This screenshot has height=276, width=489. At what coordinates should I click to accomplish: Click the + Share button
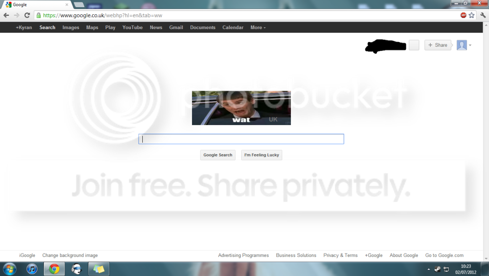click(x=438, y=45)
